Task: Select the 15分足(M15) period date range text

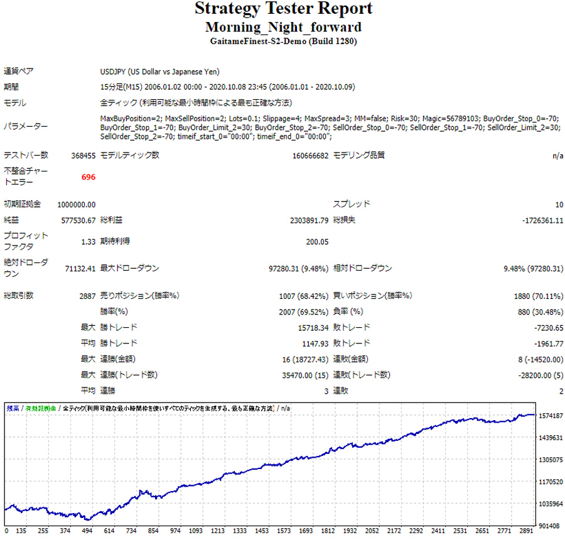Action: coord(227,87)
